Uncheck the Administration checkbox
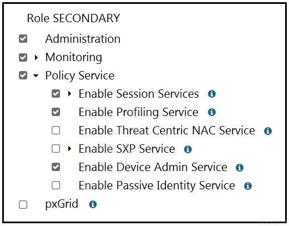This screenshot has height=226, width=289. click(x=23, y=39)
